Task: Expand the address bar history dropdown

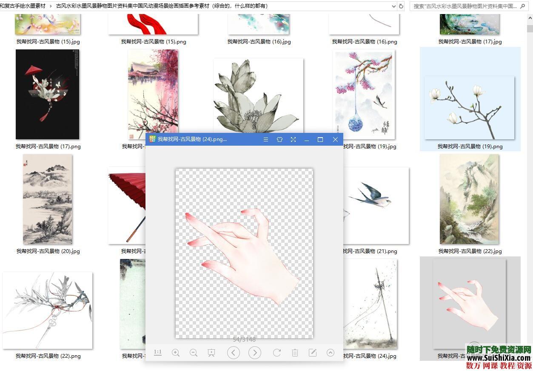Action: [393, 6]
